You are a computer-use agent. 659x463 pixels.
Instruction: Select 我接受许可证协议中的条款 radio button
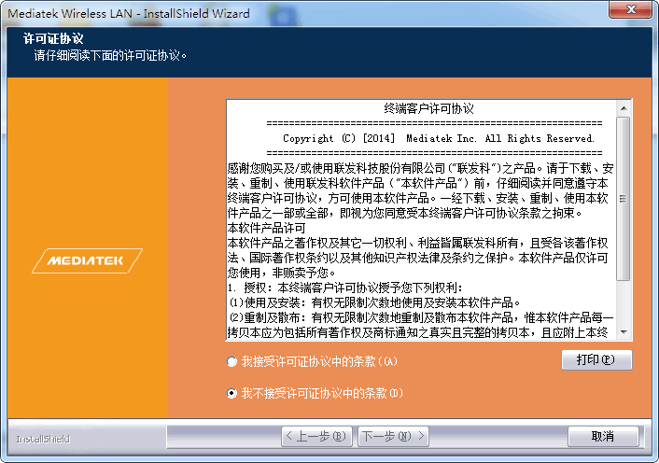(x=231, y=361)
